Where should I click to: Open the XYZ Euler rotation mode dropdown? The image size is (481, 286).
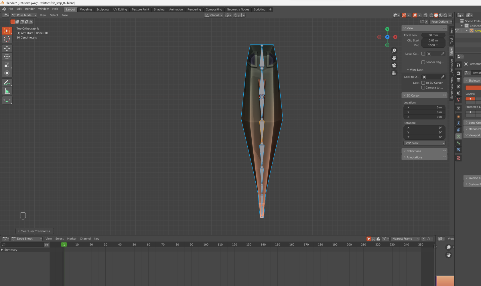pyautogui.click(x=425, y=143)
